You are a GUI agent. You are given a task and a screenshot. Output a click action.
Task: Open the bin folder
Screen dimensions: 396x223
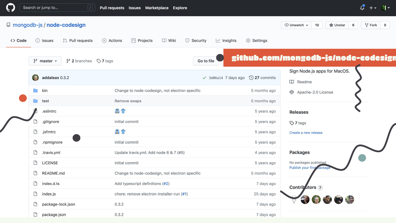pos(45,90)
